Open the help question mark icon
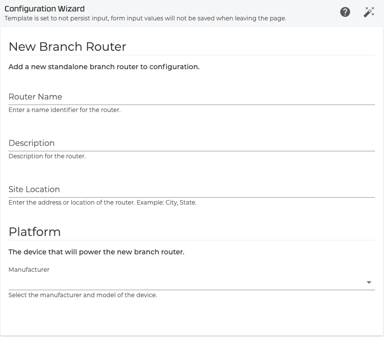Image resolution: width=384 pixels, height=337 pixels. 345,12
